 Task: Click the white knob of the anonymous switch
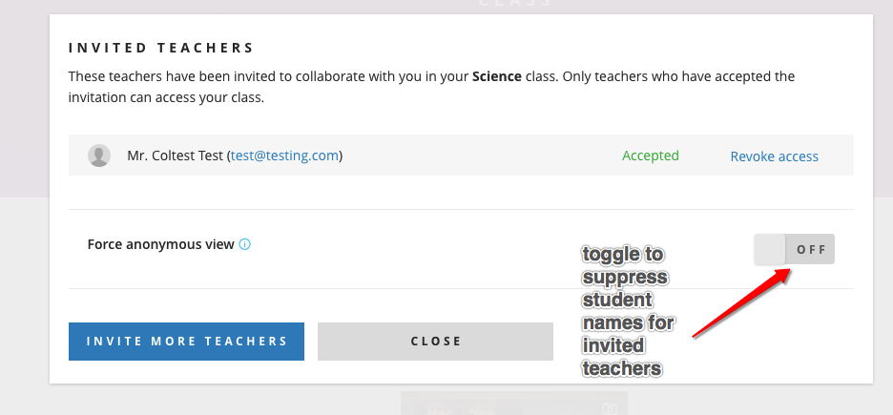point(769,250)
